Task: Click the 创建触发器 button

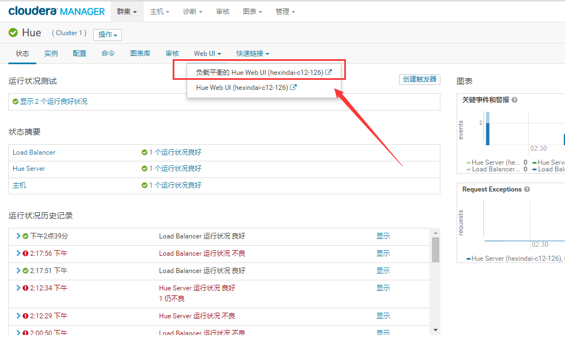Action: [x=419, y=79]
